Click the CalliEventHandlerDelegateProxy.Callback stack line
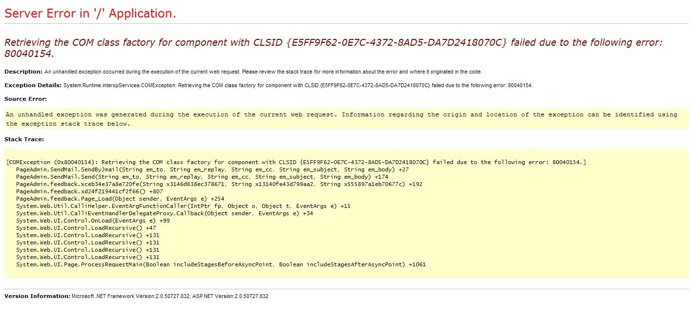Image resolution: width=690 pixels, height=317 pixels. tap(164, 213)
